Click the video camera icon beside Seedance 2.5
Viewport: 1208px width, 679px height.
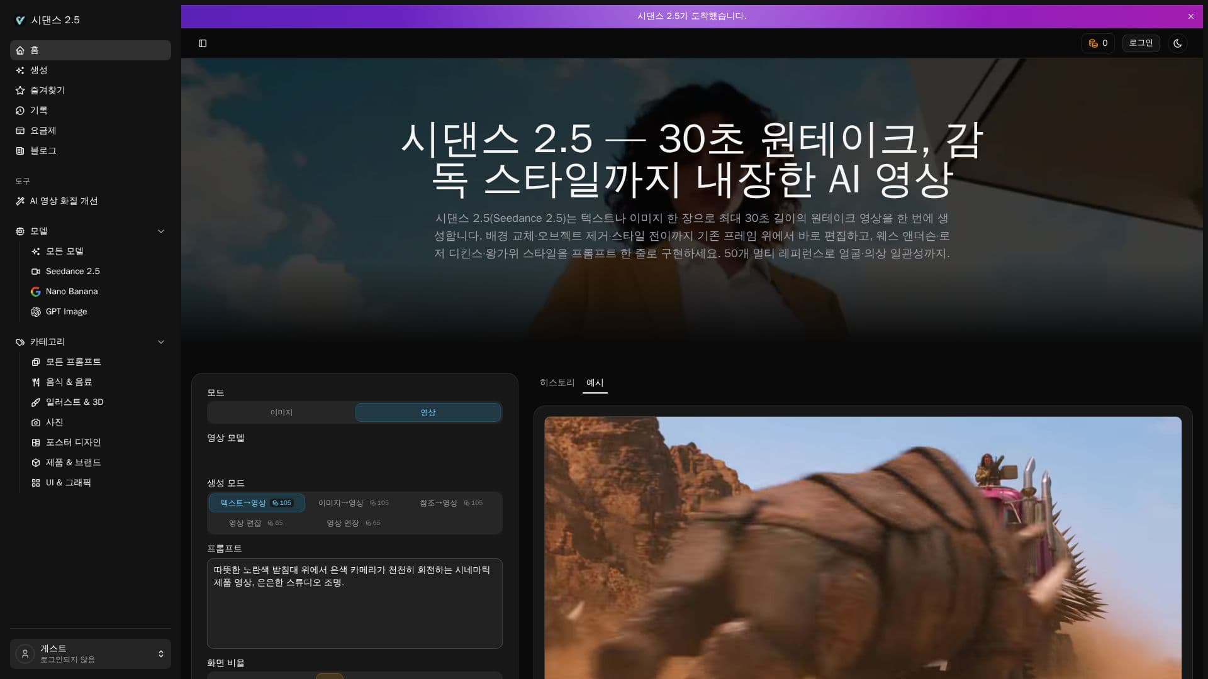[x=36, y=272]
